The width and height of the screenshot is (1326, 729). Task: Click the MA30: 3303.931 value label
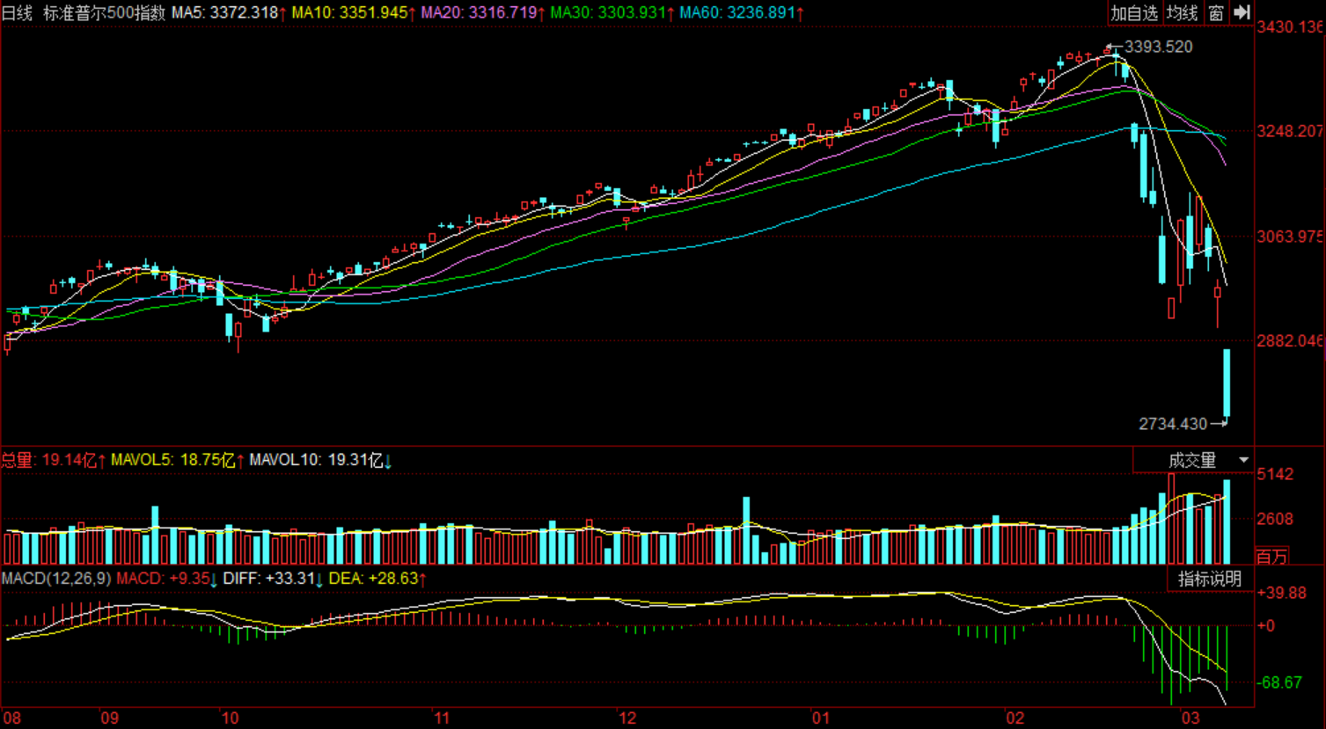point(612,13)
